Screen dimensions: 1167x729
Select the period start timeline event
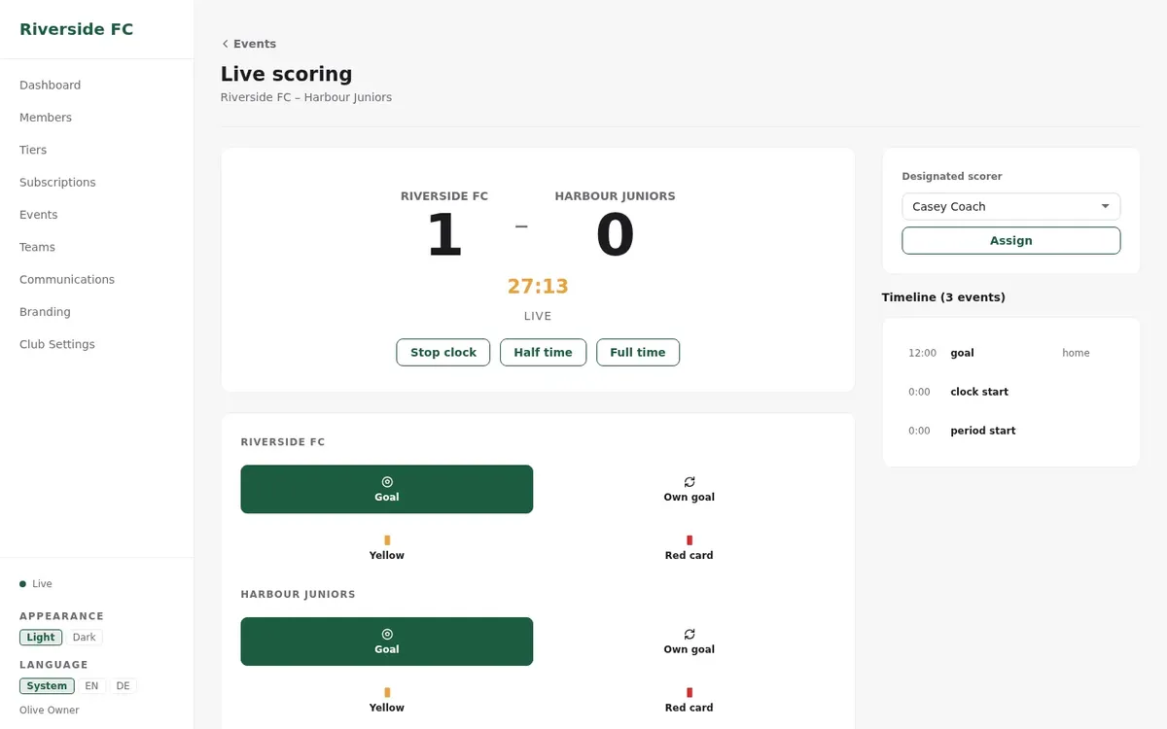1011,431
